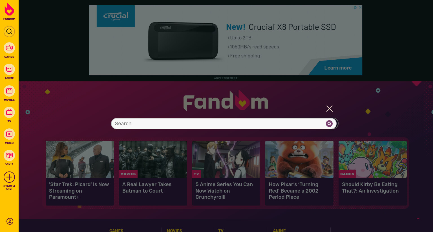Open the Pixar 'Turning Red' article image
433x232 pixels.
click(x=299, y=159)
